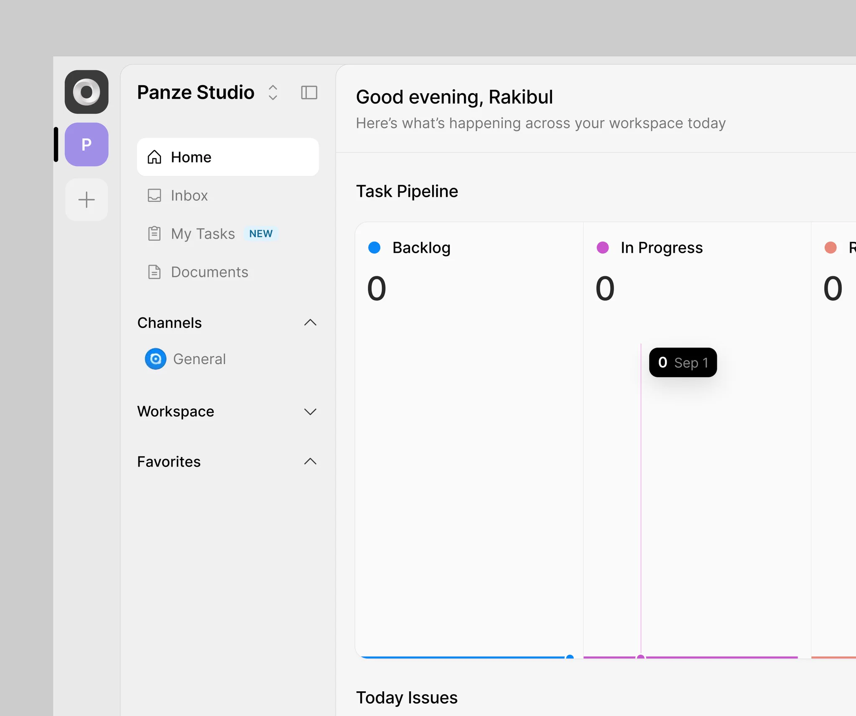Click the Home house icon
Viewport: 856px width, 716px height.
154,157
